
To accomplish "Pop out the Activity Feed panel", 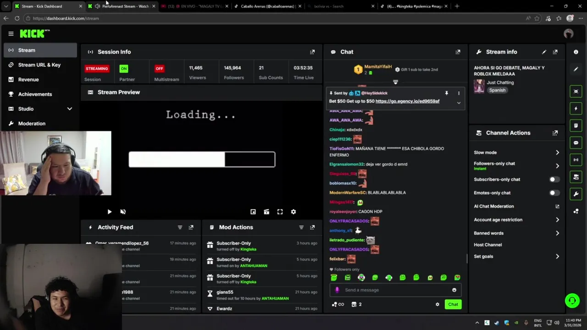I will coord(191,227).
